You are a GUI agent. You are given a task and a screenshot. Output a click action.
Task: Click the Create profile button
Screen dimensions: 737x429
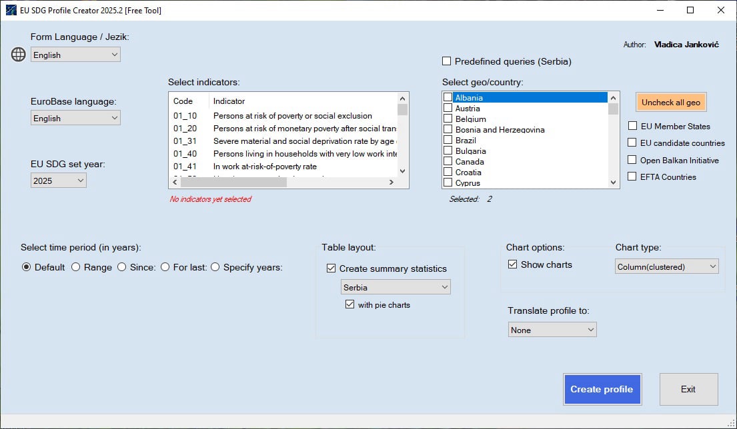click(x=602, y=389)
